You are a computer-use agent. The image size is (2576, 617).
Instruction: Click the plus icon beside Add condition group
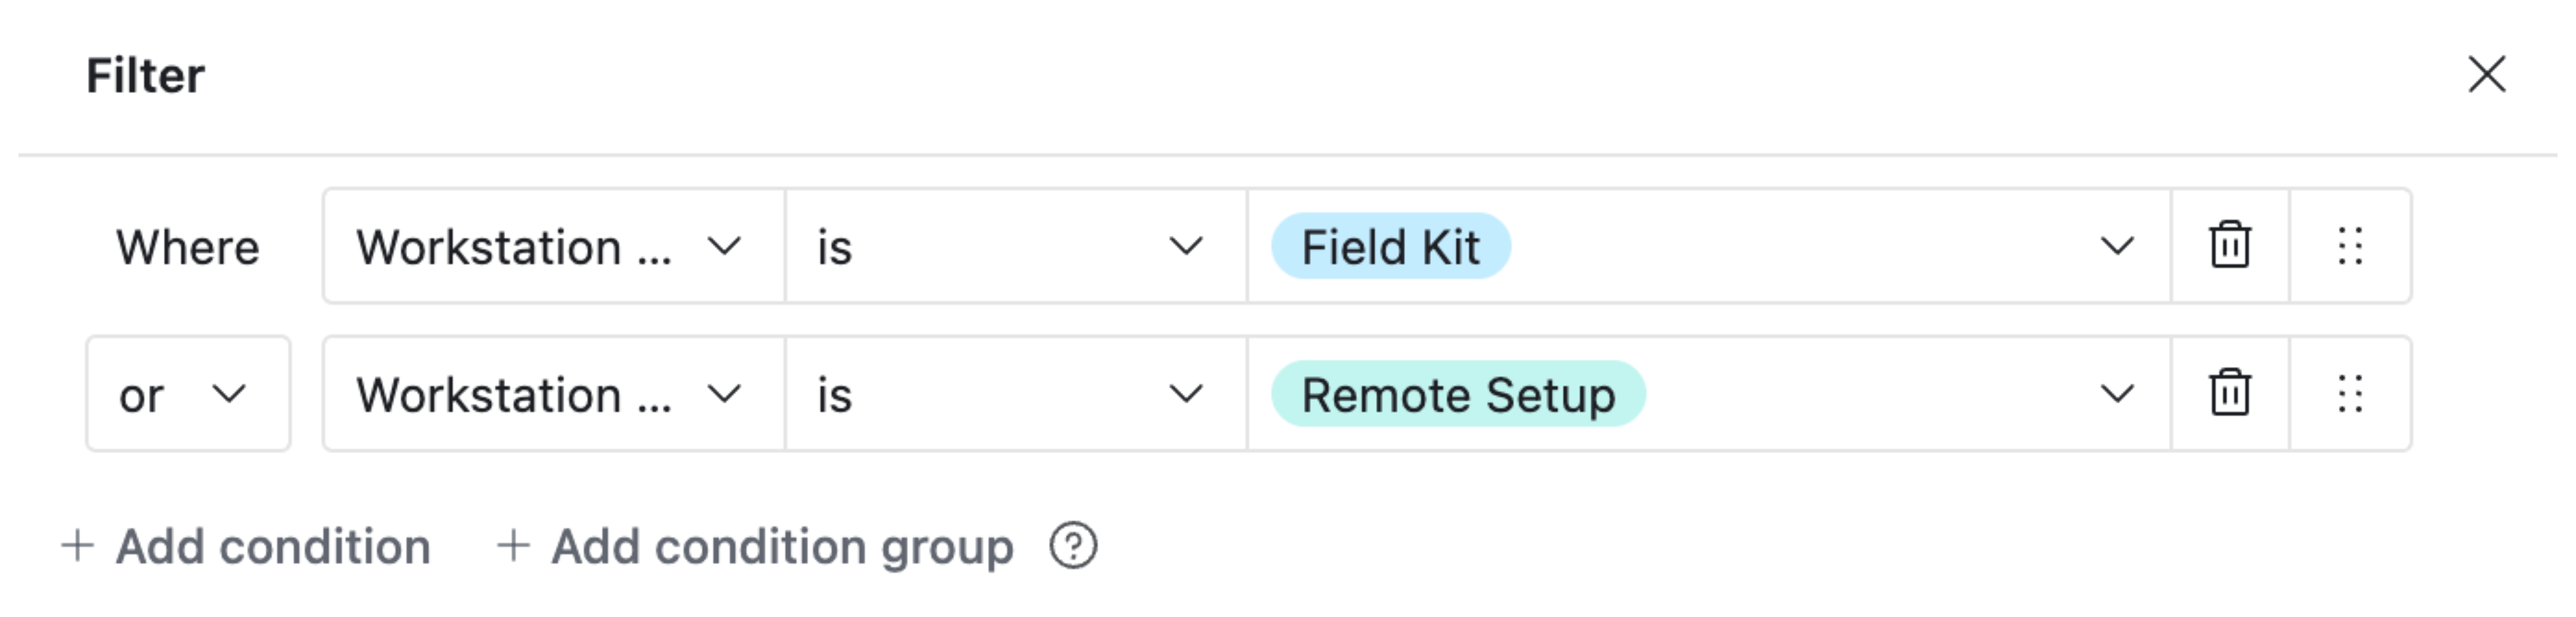tap(513, 546)
